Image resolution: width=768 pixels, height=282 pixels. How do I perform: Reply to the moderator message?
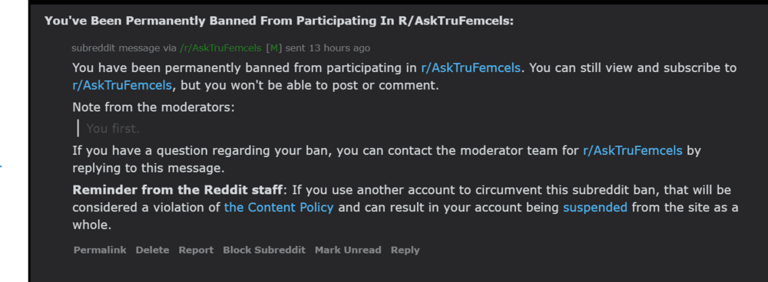[x=405, y=250]
